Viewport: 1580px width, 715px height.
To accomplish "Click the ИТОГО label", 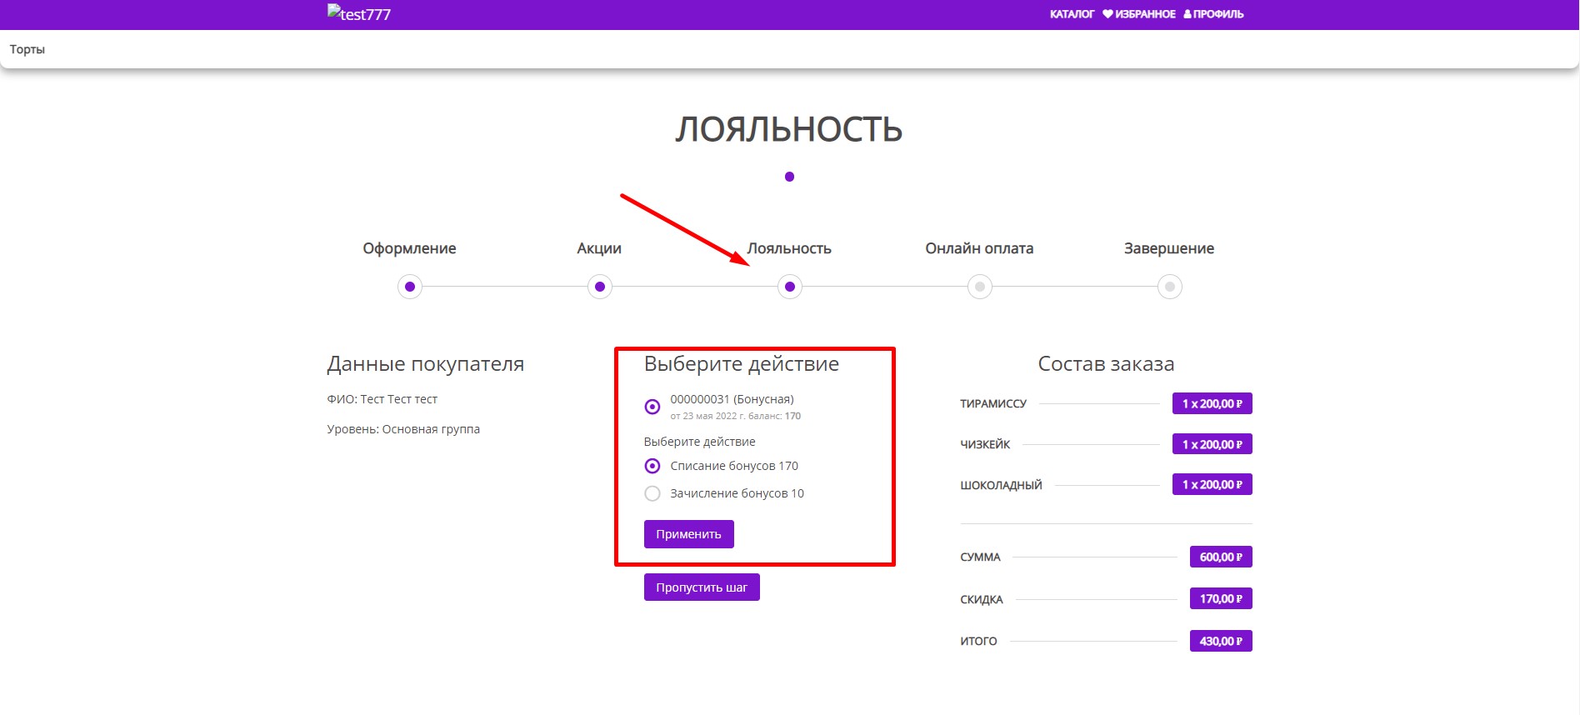I will pos(978,641).
